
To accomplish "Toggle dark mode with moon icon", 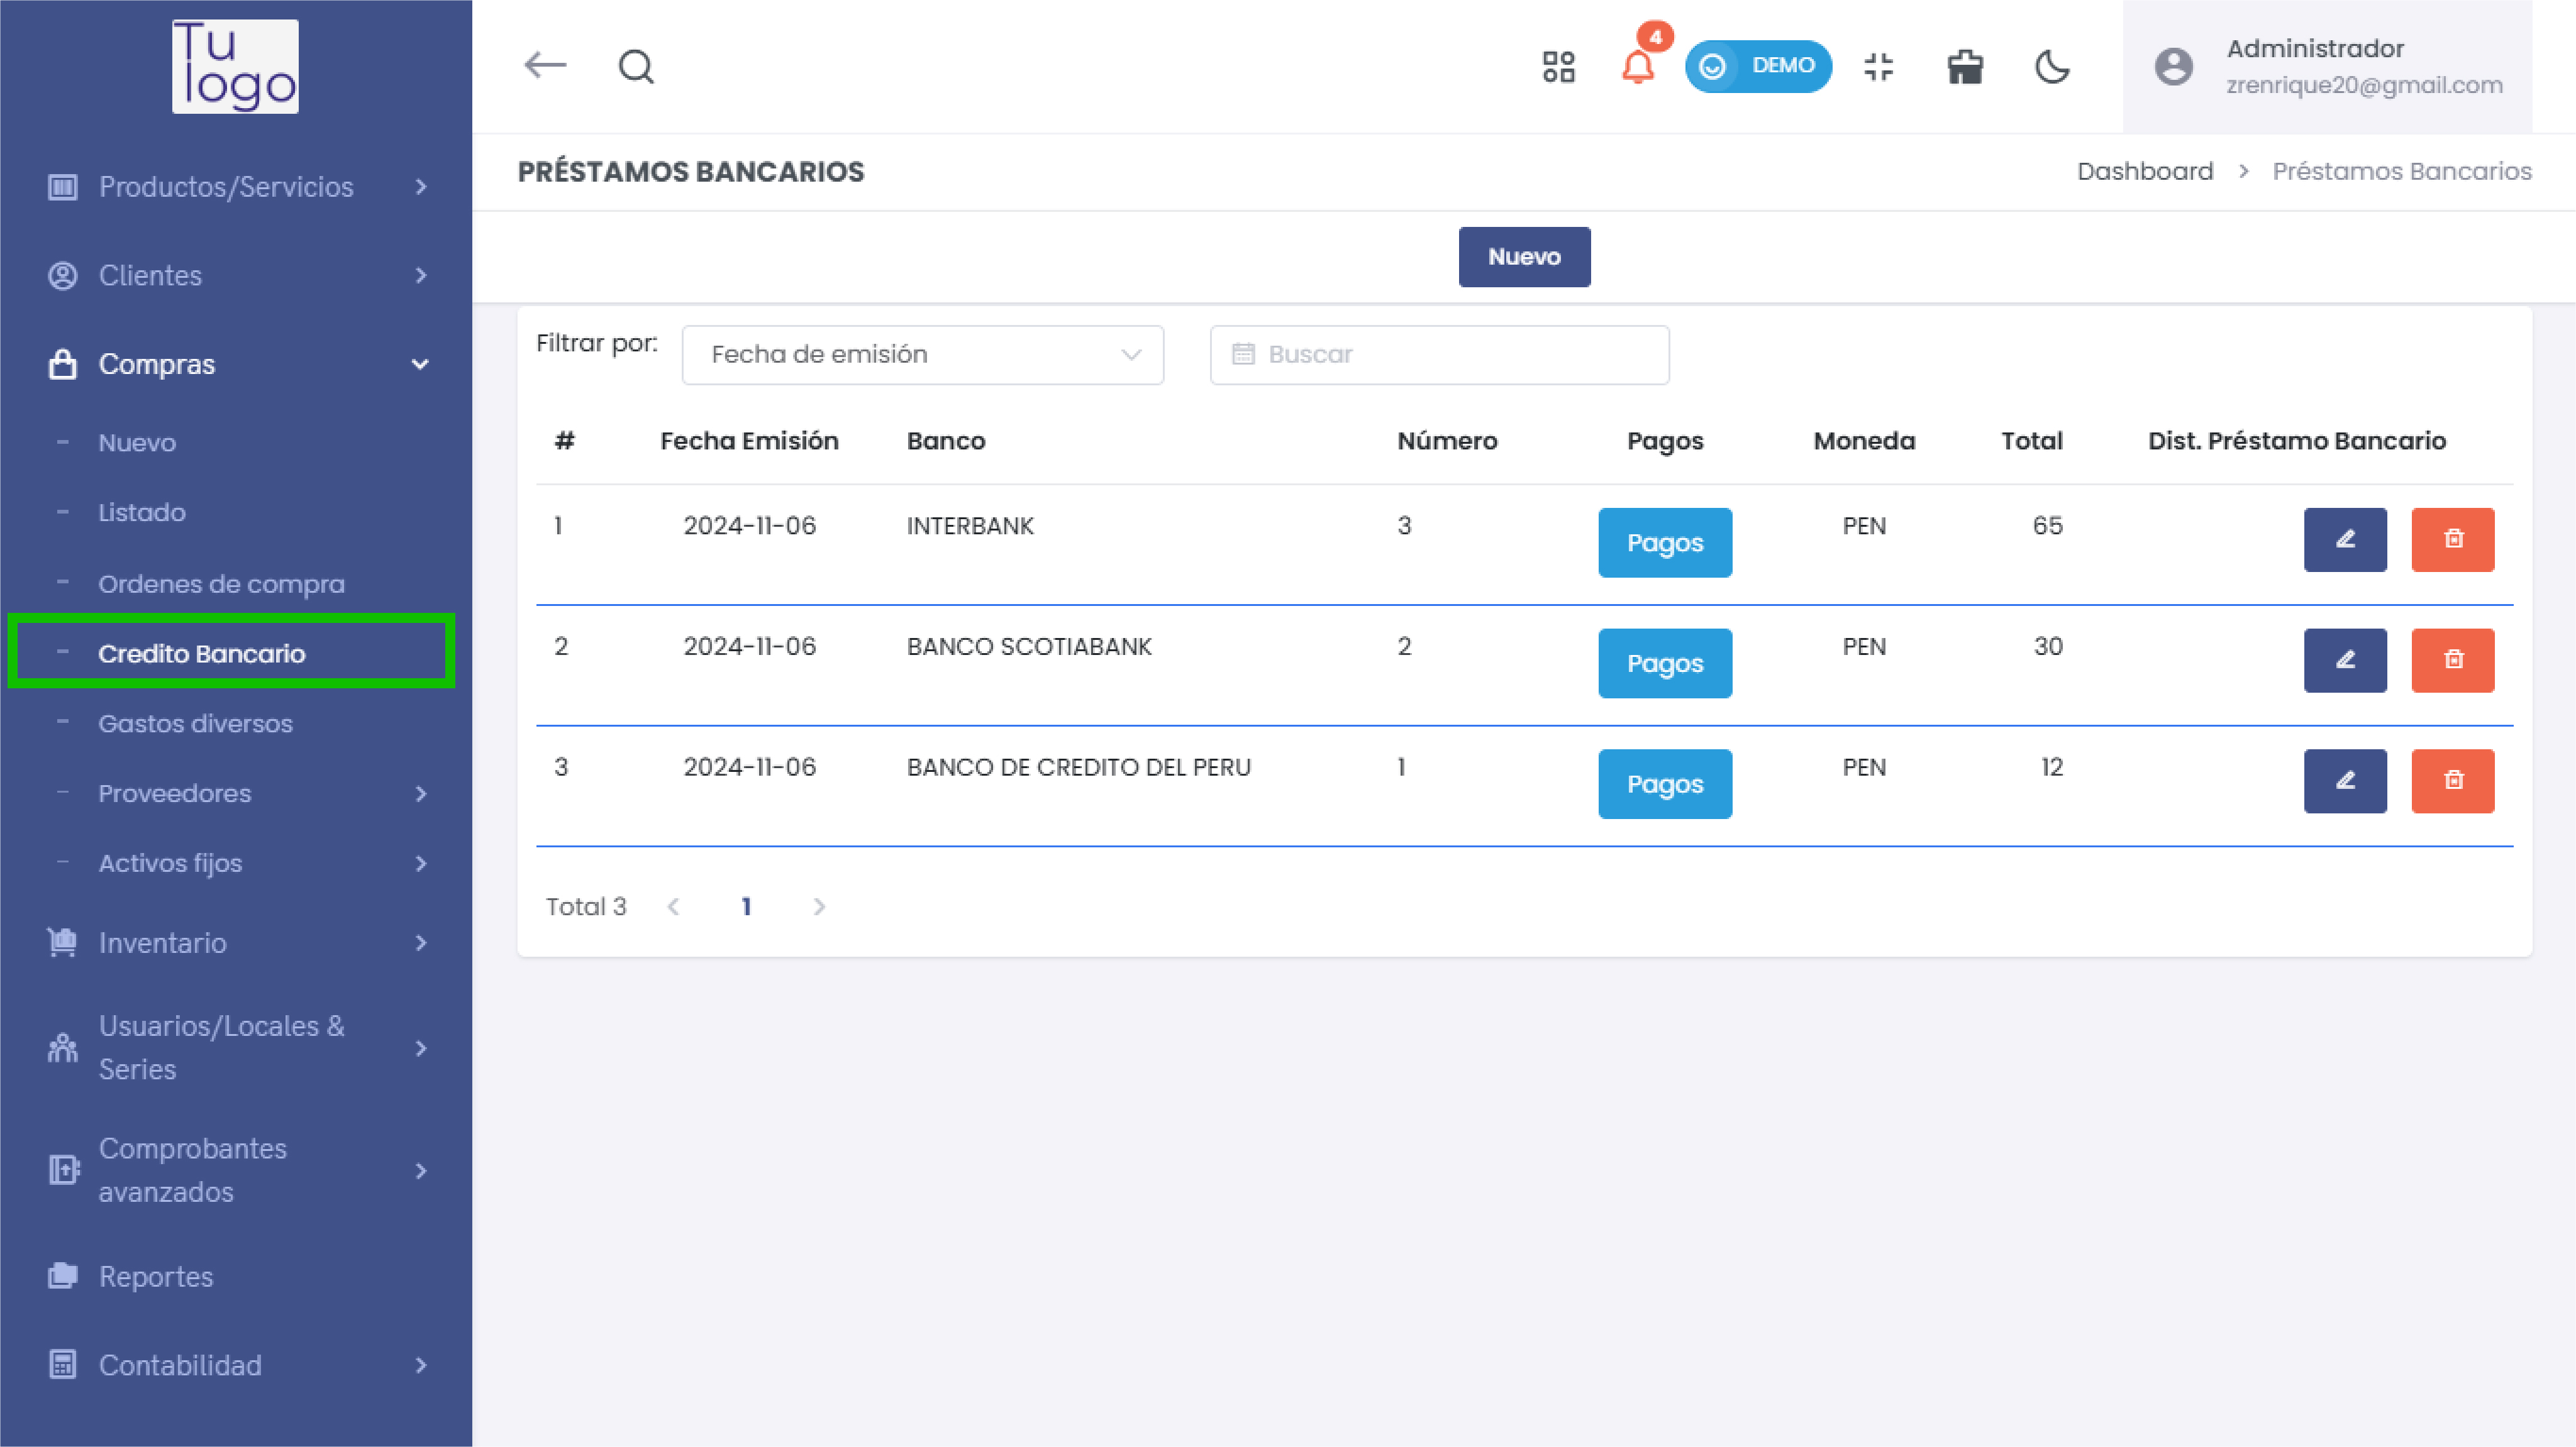I will (2052, 67).
